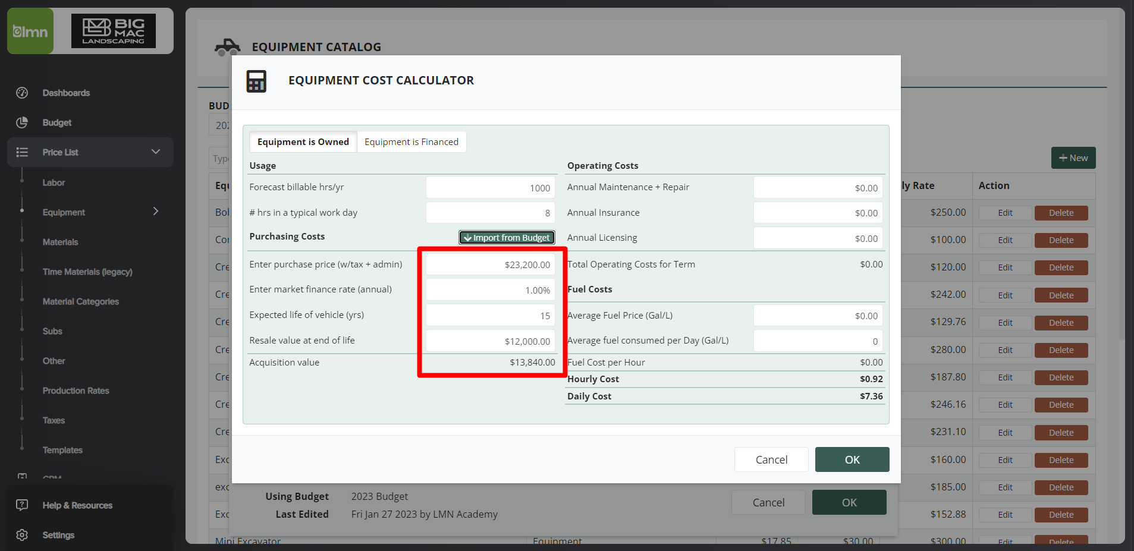
Task: Edit average fuel consumed per day field
Action: click(x=818, y=341)
